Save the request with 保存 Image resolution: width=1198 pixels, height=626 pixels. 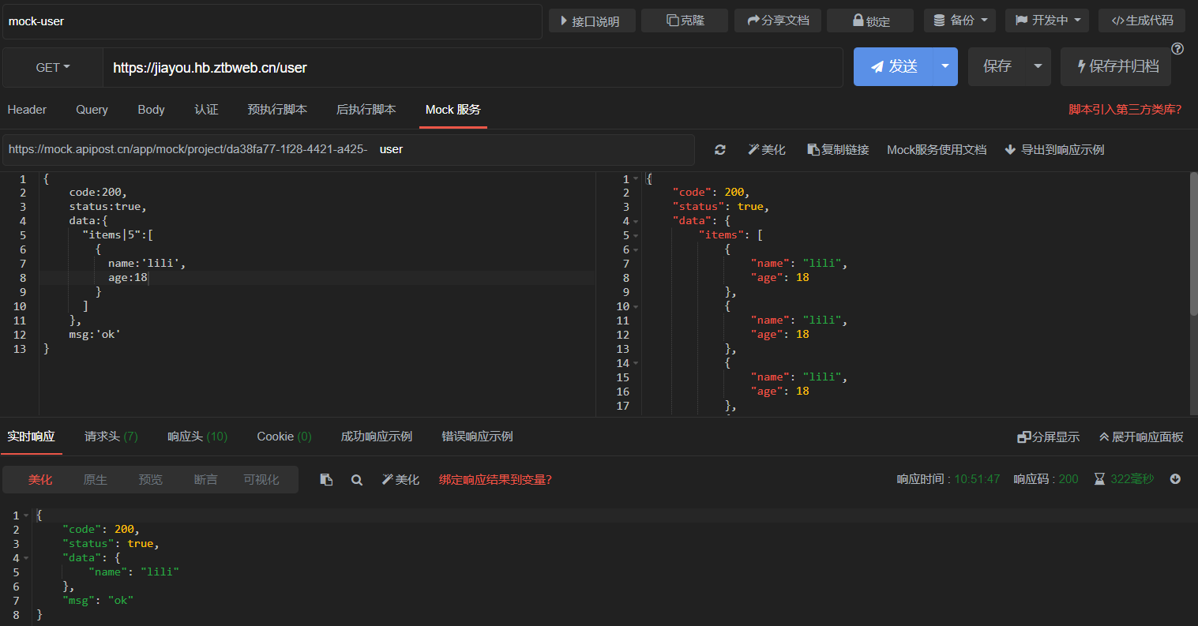pyautogui.click(x=997, y=67)
